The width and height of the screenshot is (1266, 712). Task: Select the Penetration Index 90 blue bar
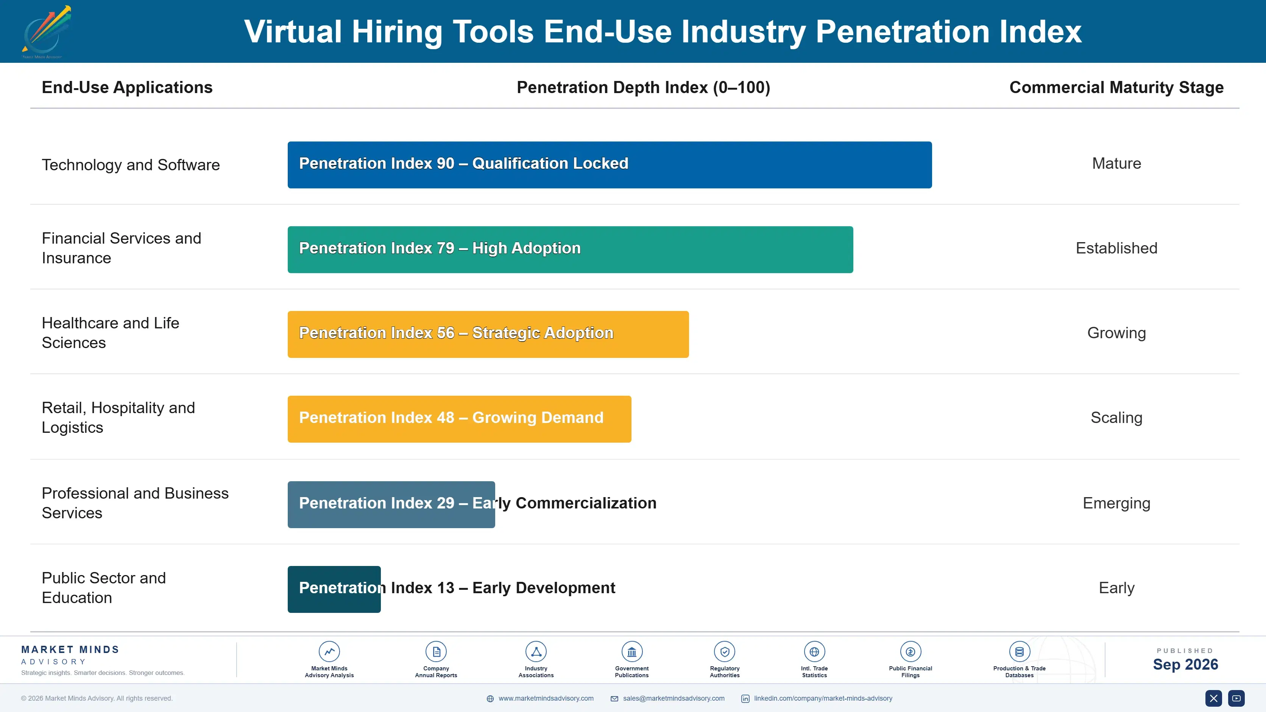tap(610, 165)
